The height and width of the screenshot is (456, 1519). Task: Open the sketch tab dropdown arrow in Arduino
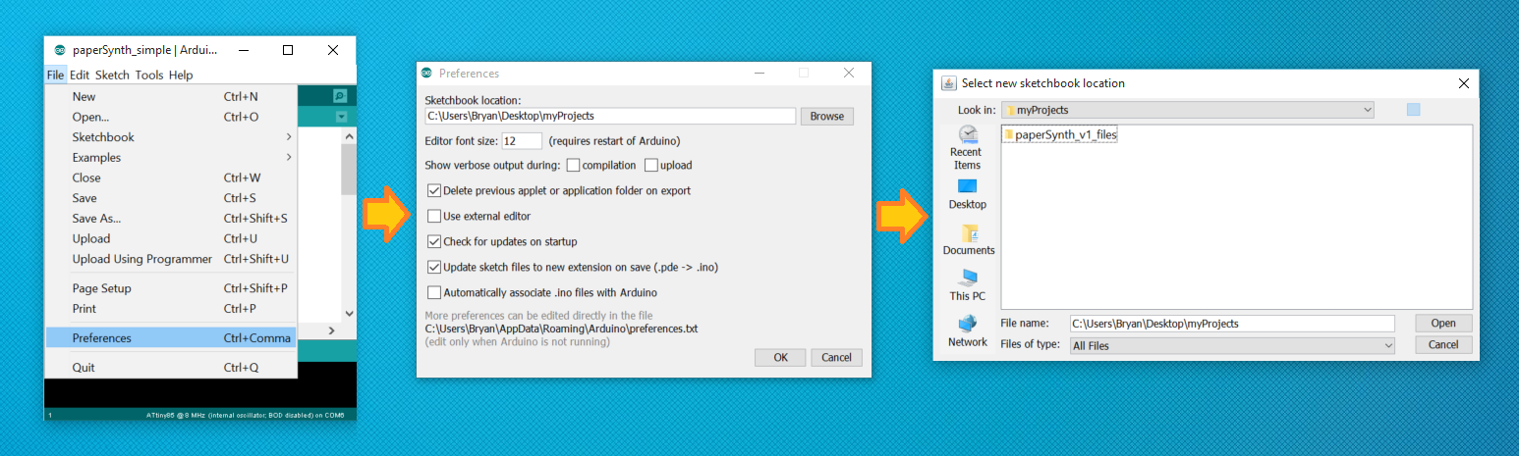[x=341, y=117]
